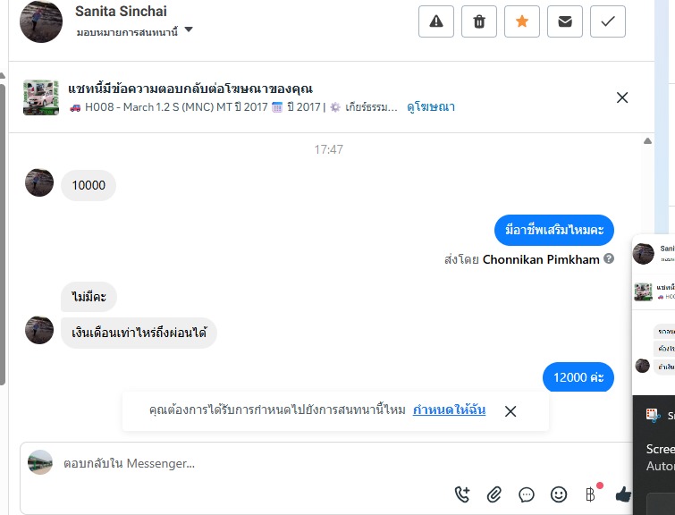Click the ดูโฆษณา link
This screenshot has height=515, width=675.
pyautogui.click(x=431, y=107)
